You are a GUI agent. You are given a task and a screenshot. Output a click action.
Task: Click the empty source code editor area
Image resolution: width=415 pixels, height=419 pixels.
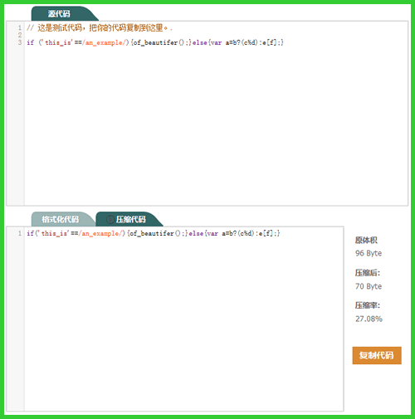216,124
